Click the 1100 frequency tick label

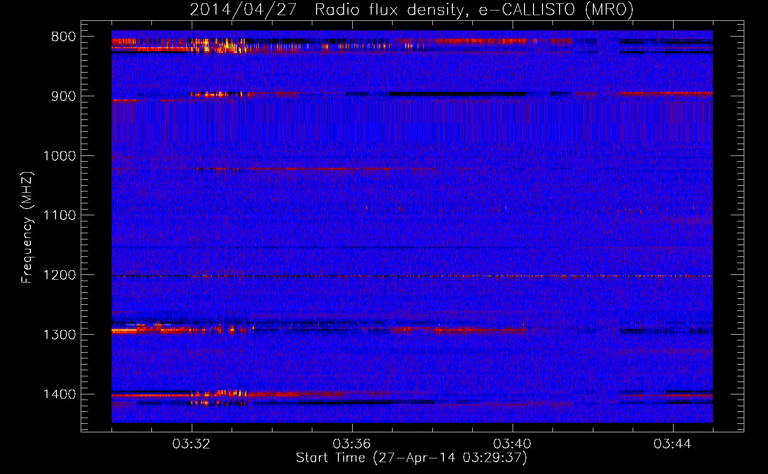(x=59, y=216)
